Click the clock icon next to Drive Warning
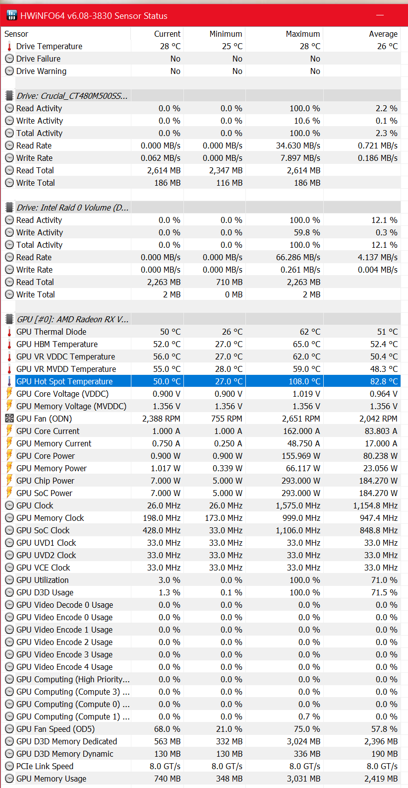Viewport: 408px width, 788px height. point(9,71)
